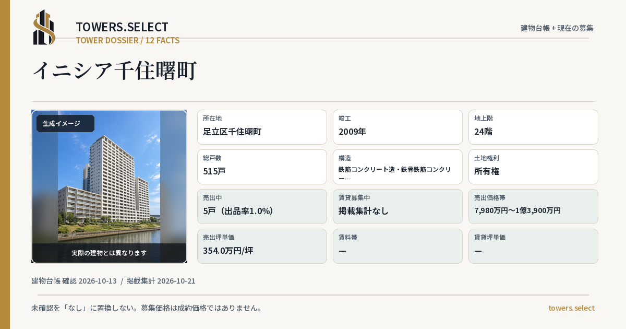Select the 竣工 2009年 card
Viewport: 626px width, 329px height.
(398, 127)
